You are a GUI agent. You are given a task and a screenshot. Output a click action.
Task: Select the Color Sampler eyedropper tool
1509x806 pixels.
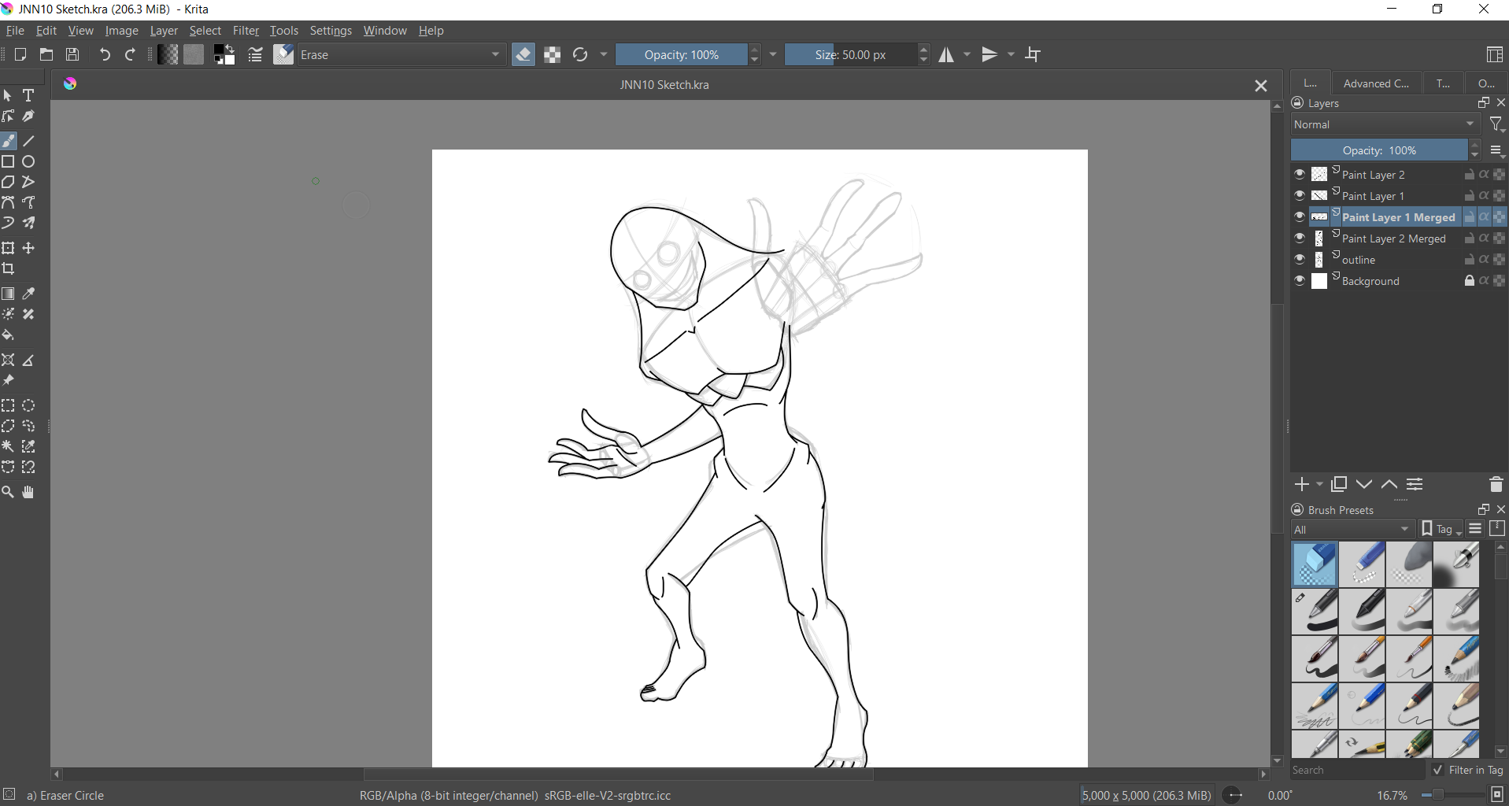click(x=29, y=294)
